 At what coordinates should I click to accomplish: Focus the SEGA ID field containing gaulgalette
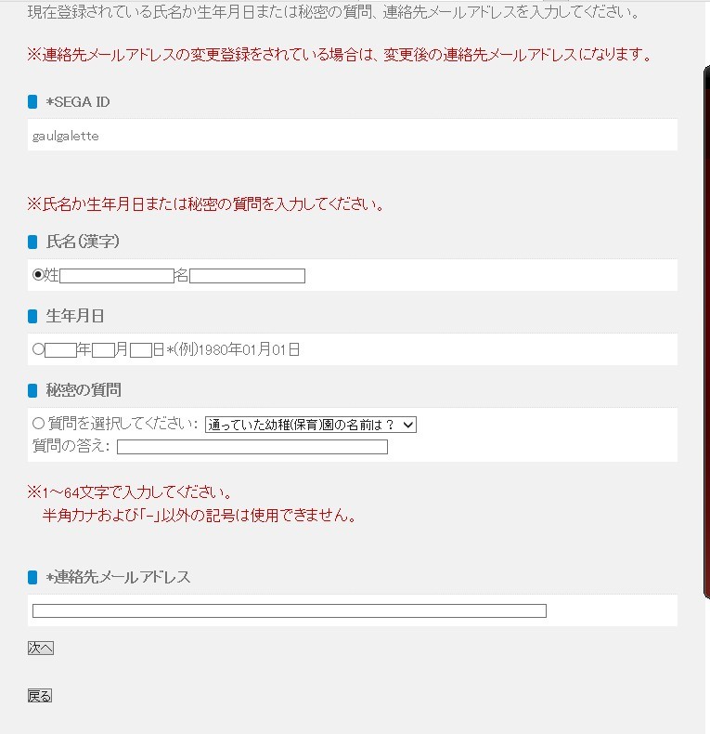(x=353, y=136)
